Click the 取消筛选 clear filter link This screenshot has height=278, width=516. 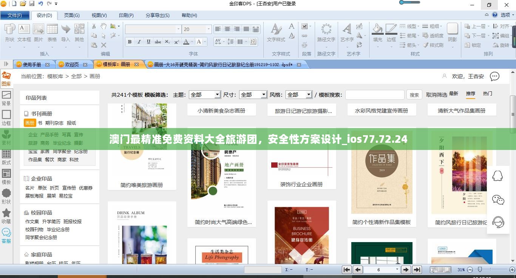[436, 95]
